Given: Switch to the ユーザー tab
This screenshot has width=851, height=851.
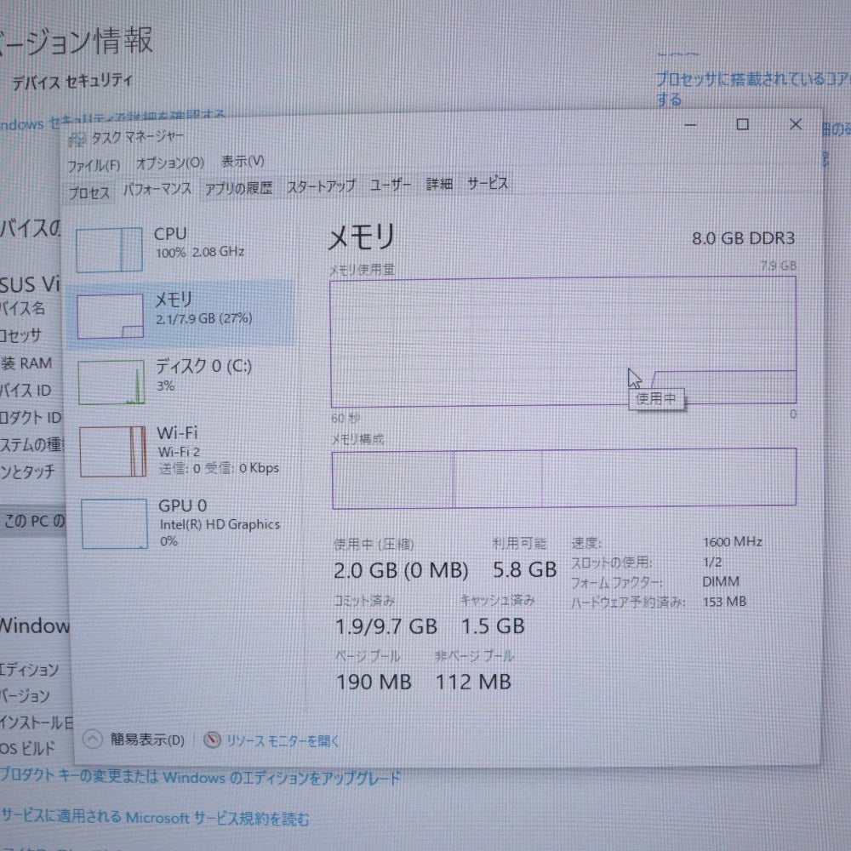Looking at the screenshot, I should 391,185.
